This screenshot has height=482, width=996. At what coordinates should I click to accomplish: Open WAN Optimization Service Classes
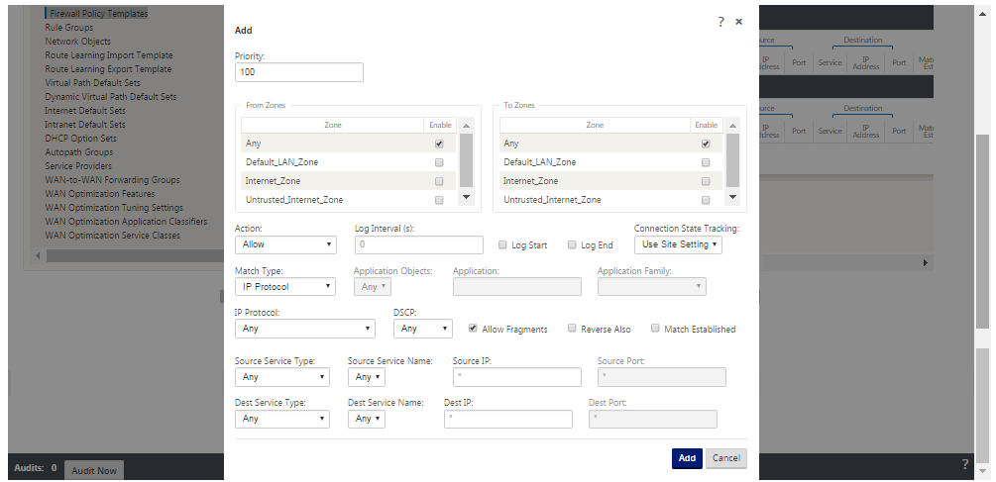112,236
